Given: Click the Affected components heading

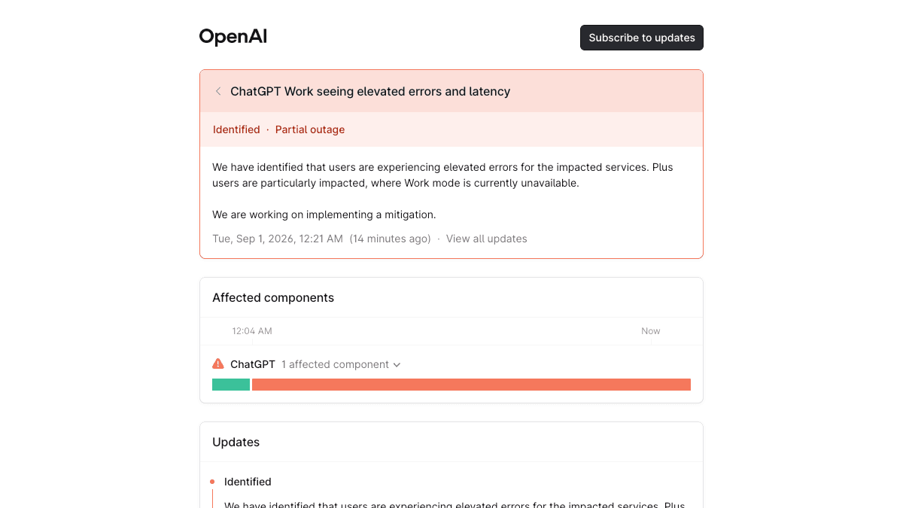Looking at the screenshot, I should (x=273, y=297).
